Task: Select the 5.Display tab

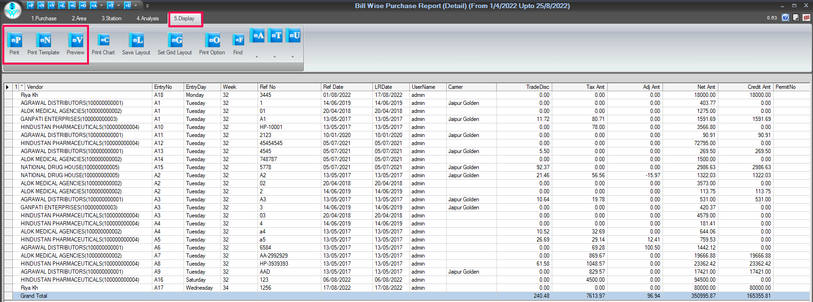Action: pyautogui.click(x=185, y=18)
